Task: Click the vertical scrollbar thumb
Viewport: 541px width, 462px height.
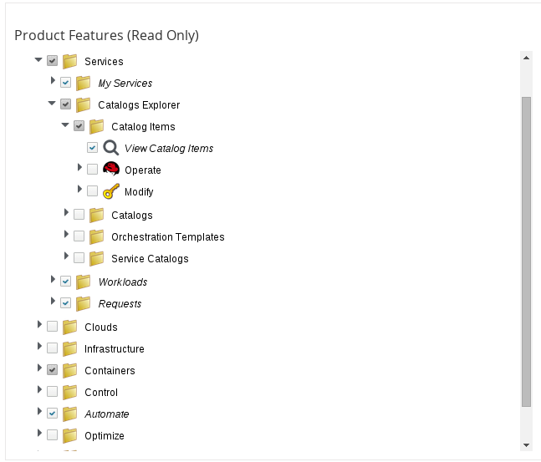Action: pos(526,251)
